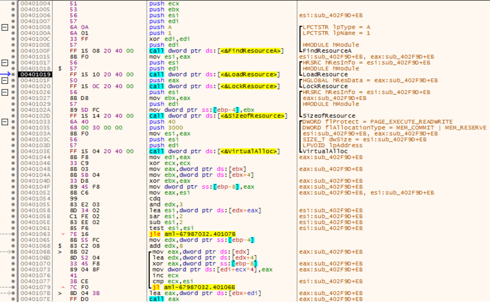This screenshot has height=302, width=490.
Task: Click the red down-jump caret at 00401063
Action: coord(63,234)
